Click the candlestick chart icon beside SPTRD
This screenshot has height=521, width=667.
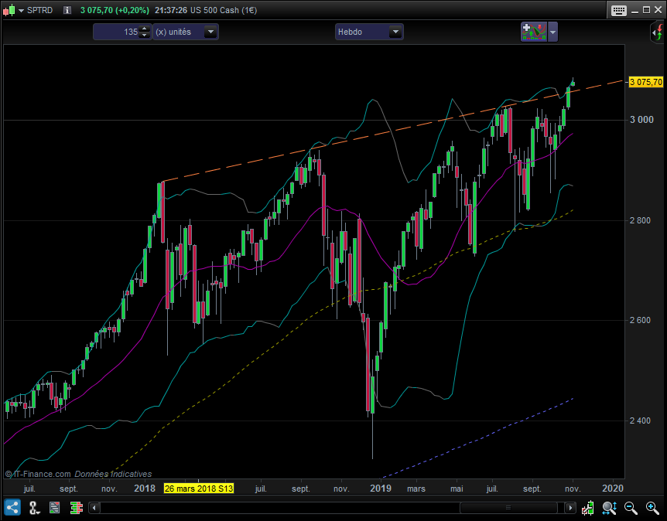click(9, 10)
